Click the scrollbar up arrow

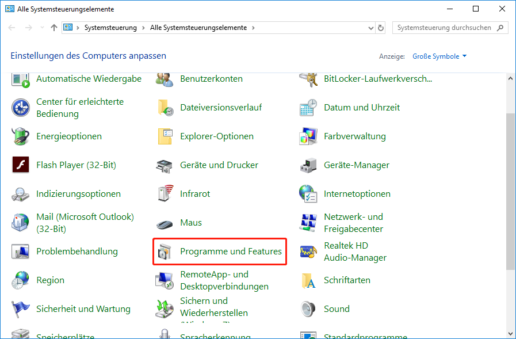point(510,79)
